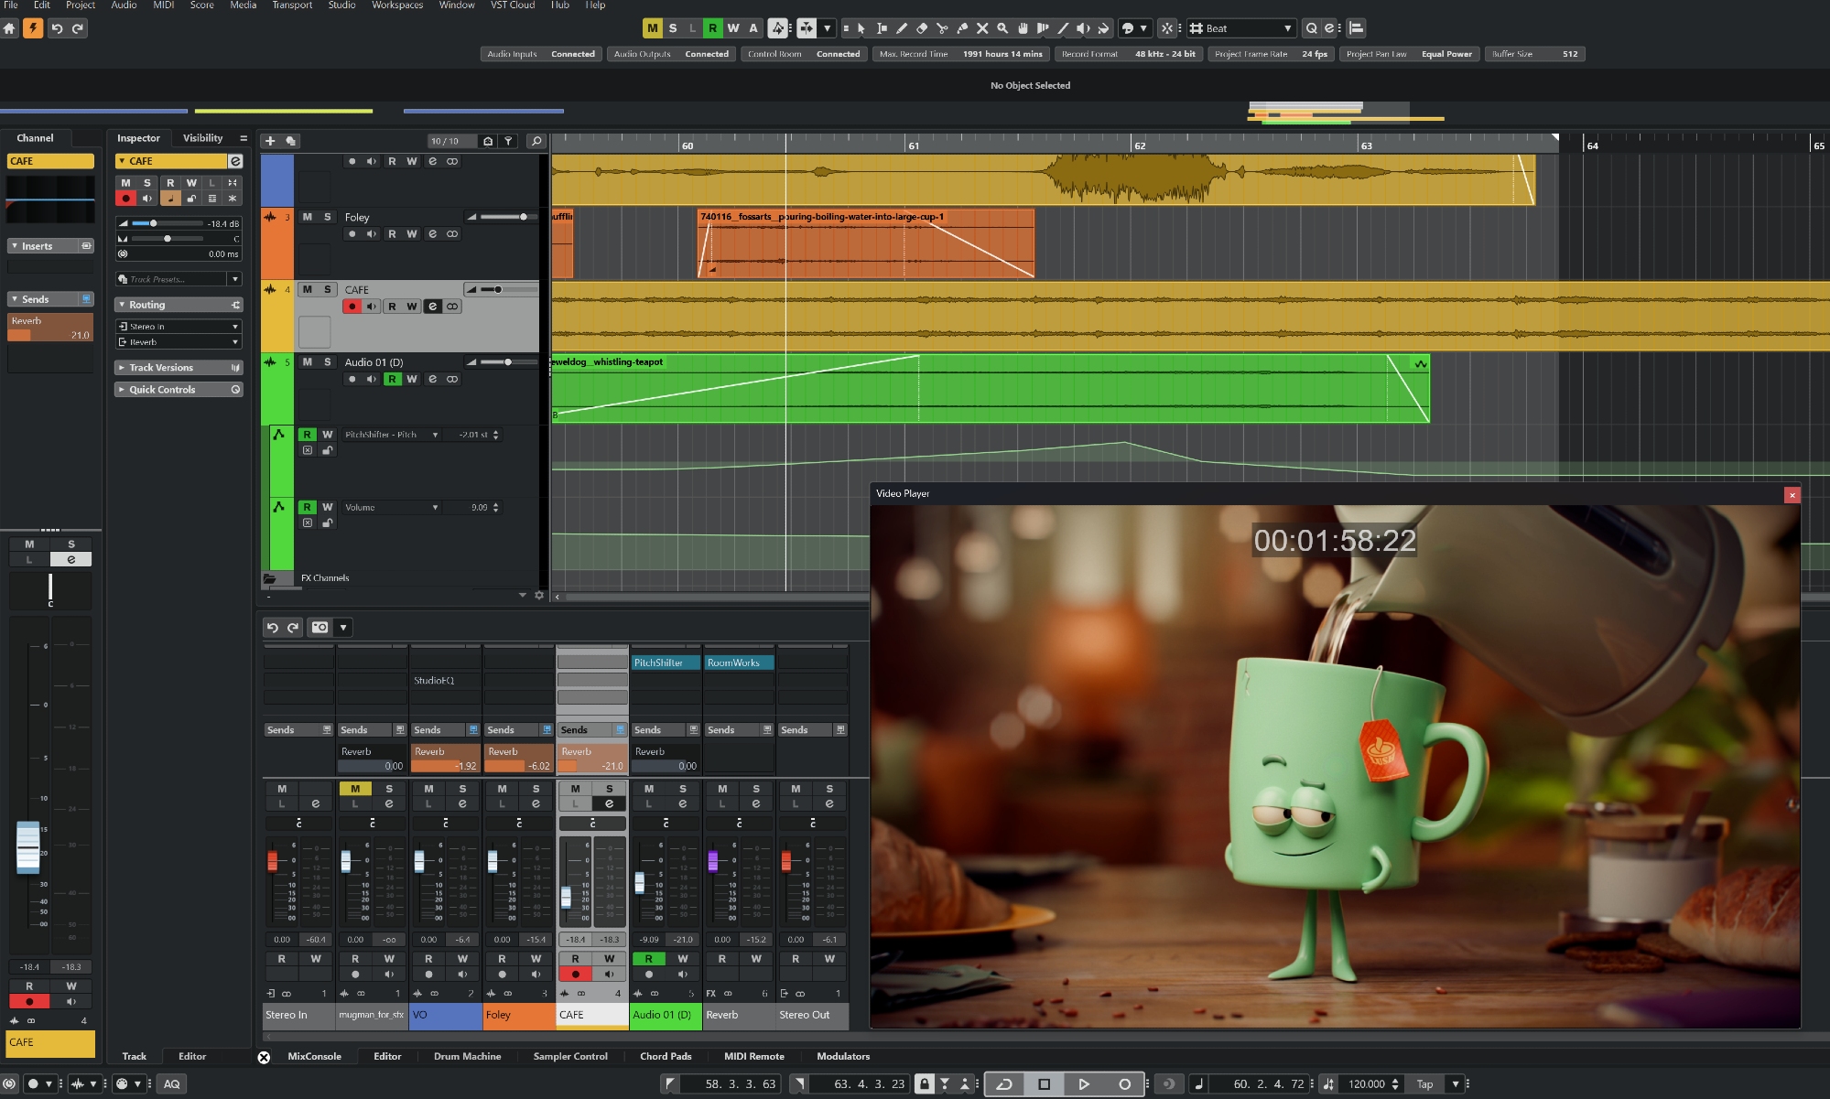This screenshot has width=1830, height=1099.
Task: Solo the Audio 01 (D) track
Action: point(328,362)
